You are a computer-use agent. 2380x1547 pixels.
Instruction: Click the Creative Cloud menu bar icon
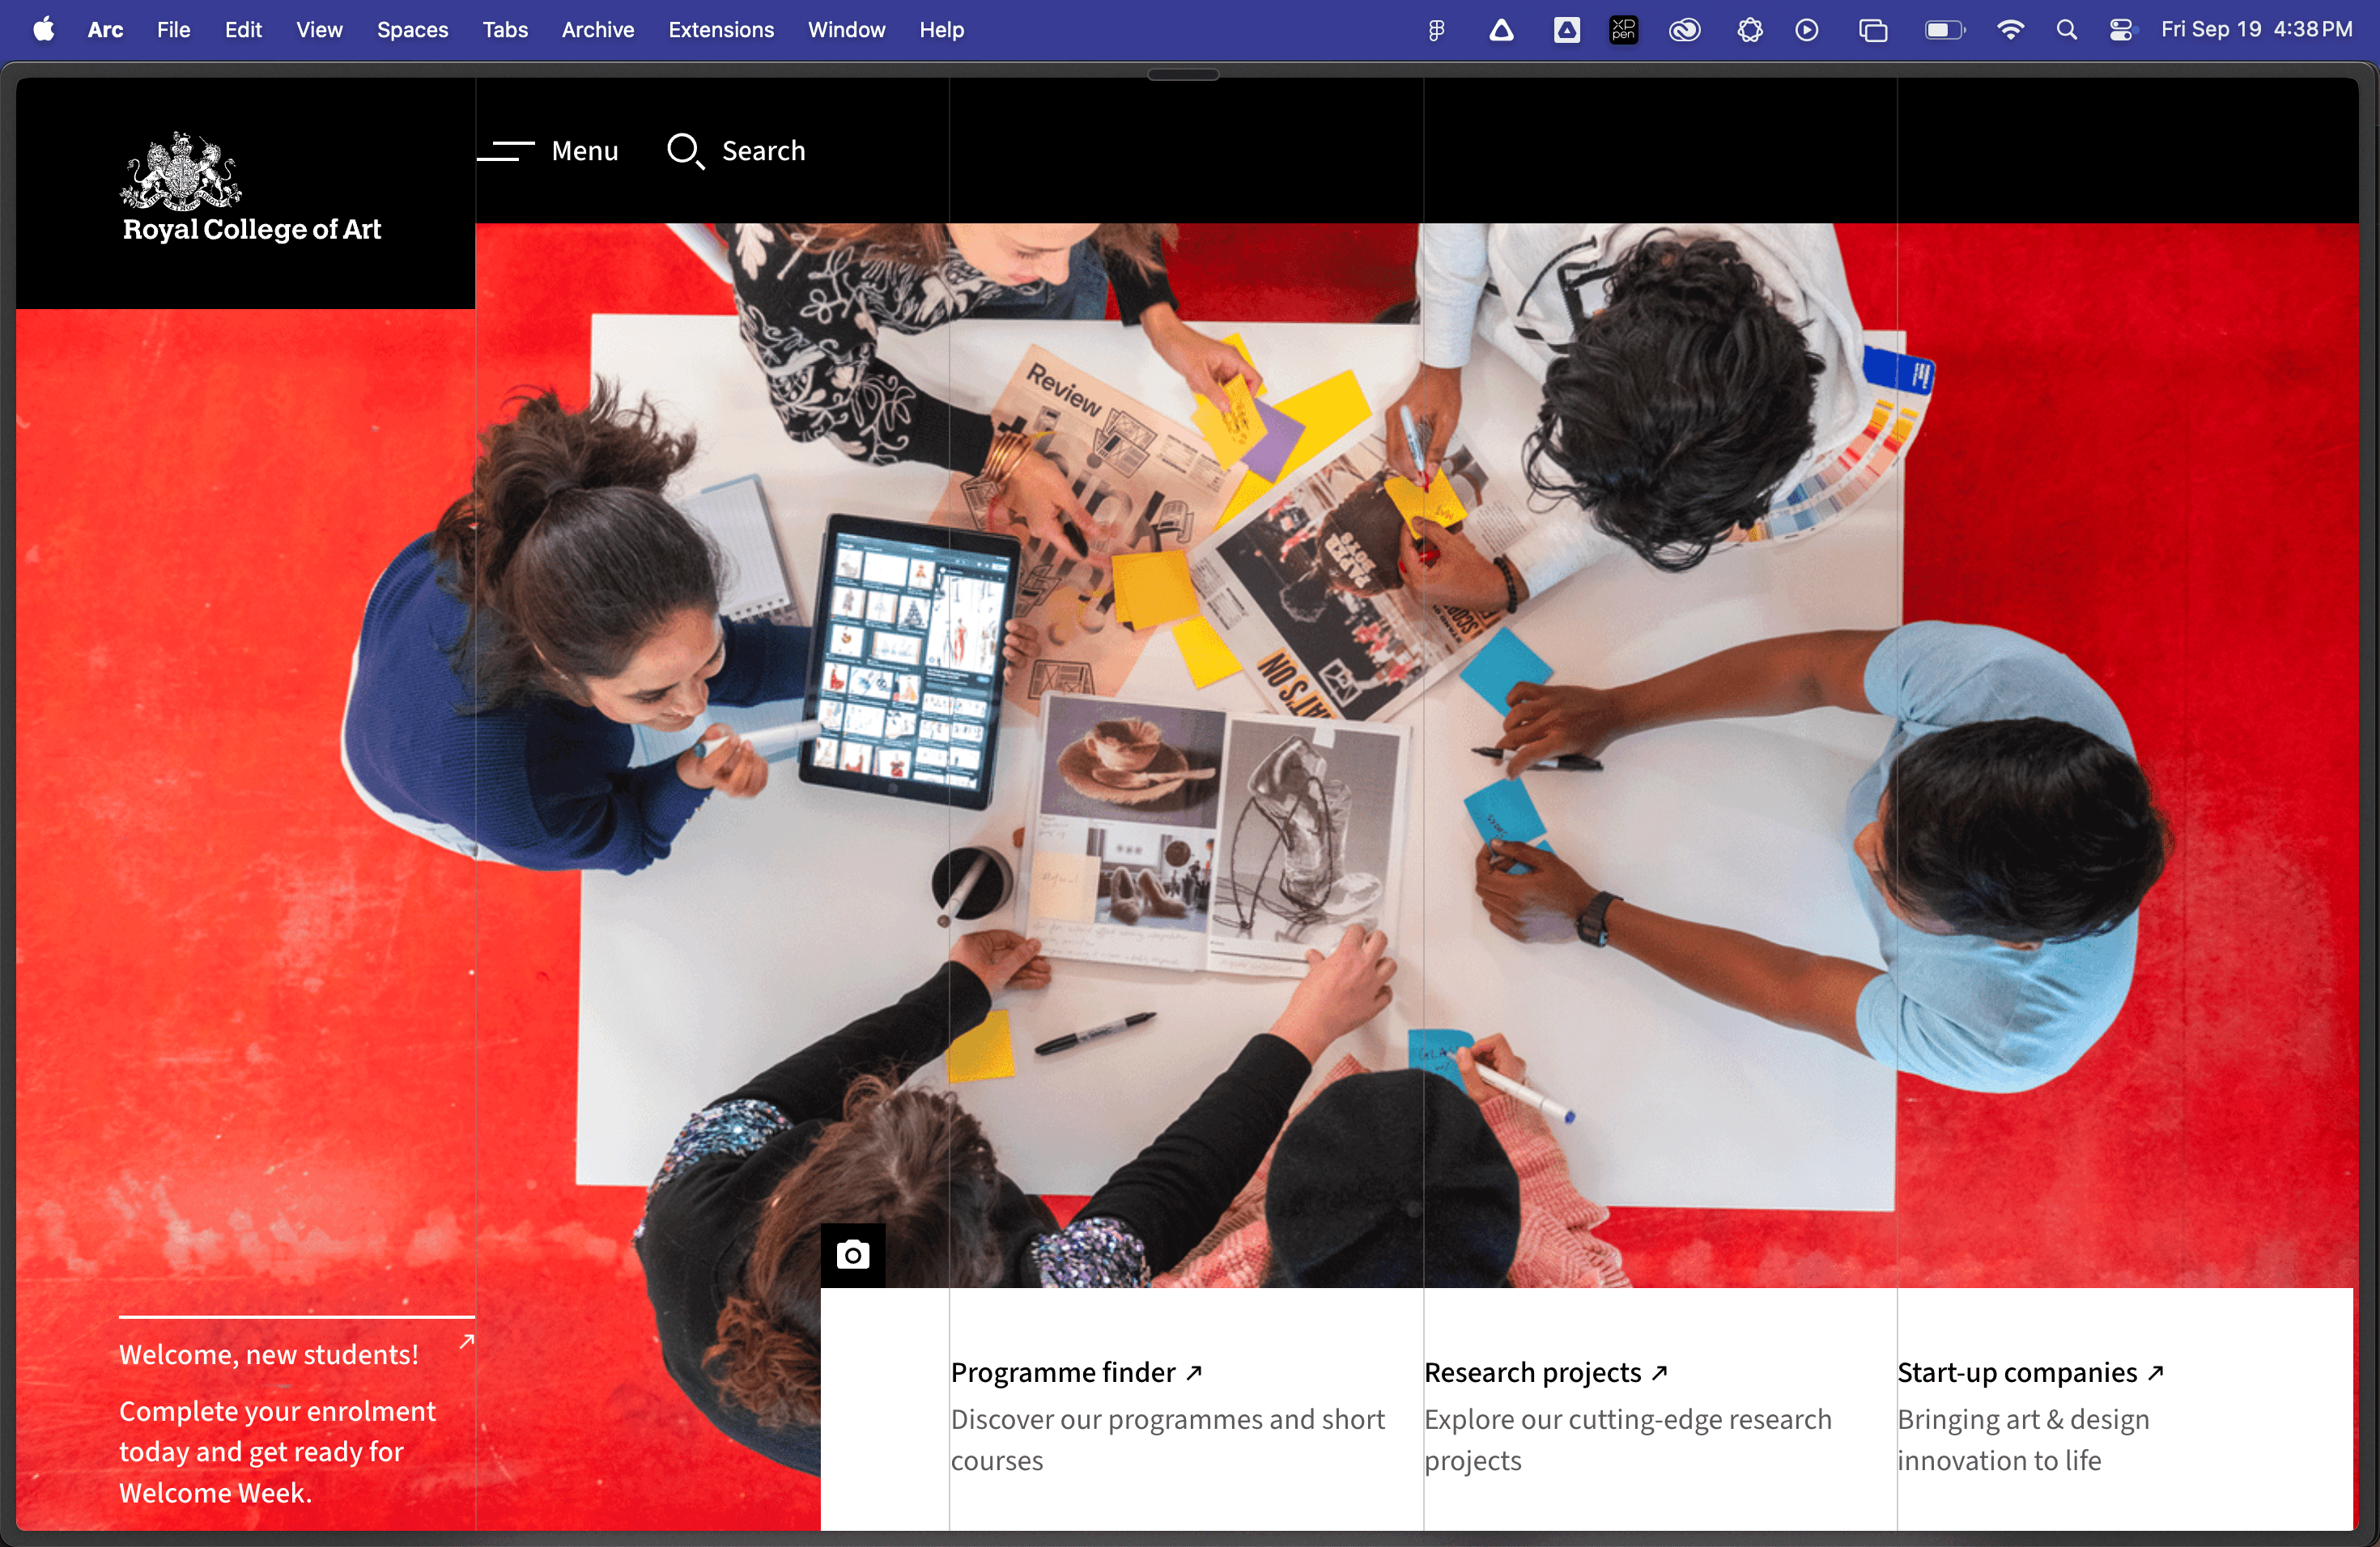click(1684, 30)
